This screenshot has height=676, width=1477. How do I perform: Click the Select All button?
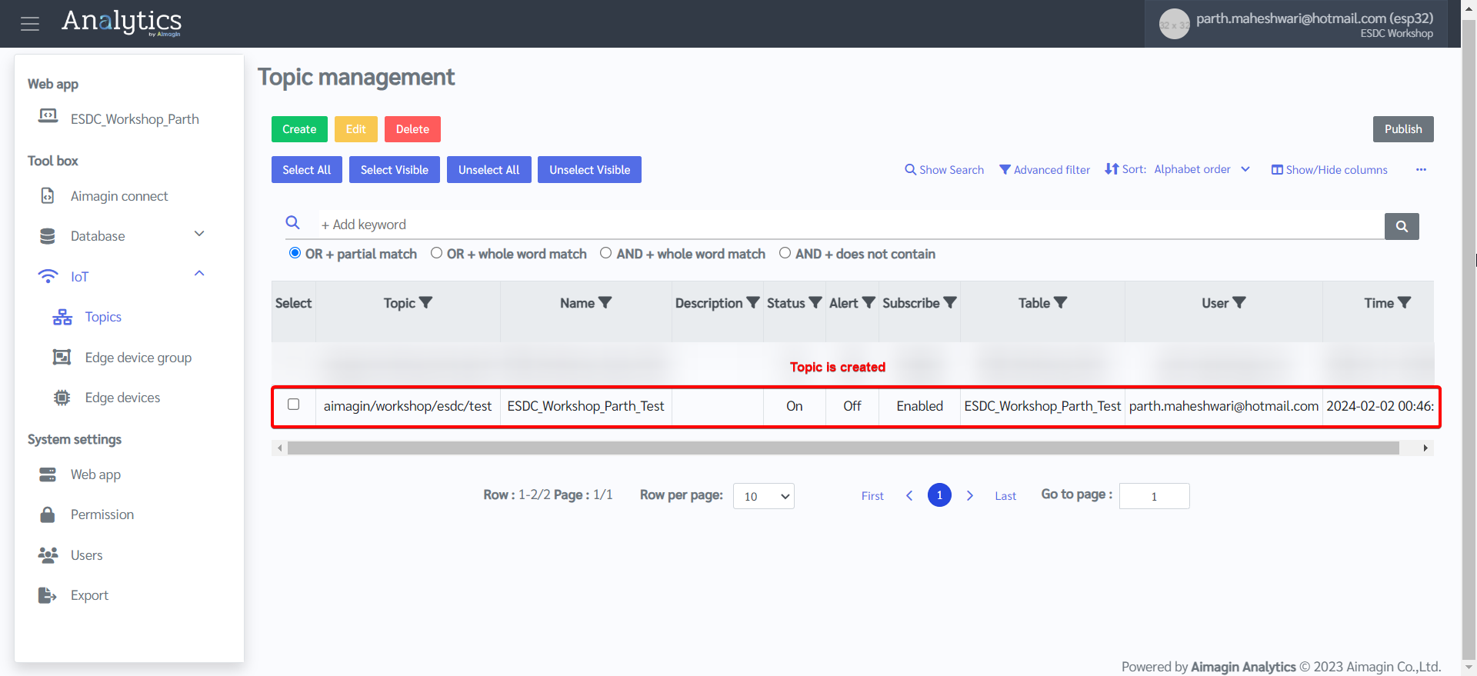point(306,170)
